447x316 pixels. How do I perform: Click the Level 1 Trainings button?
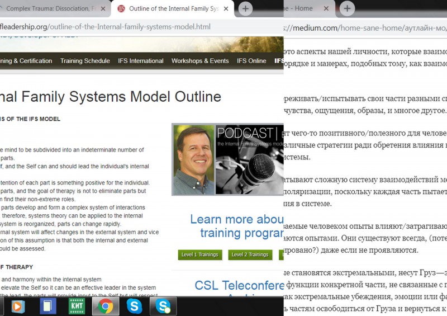[x=200, y=254]
